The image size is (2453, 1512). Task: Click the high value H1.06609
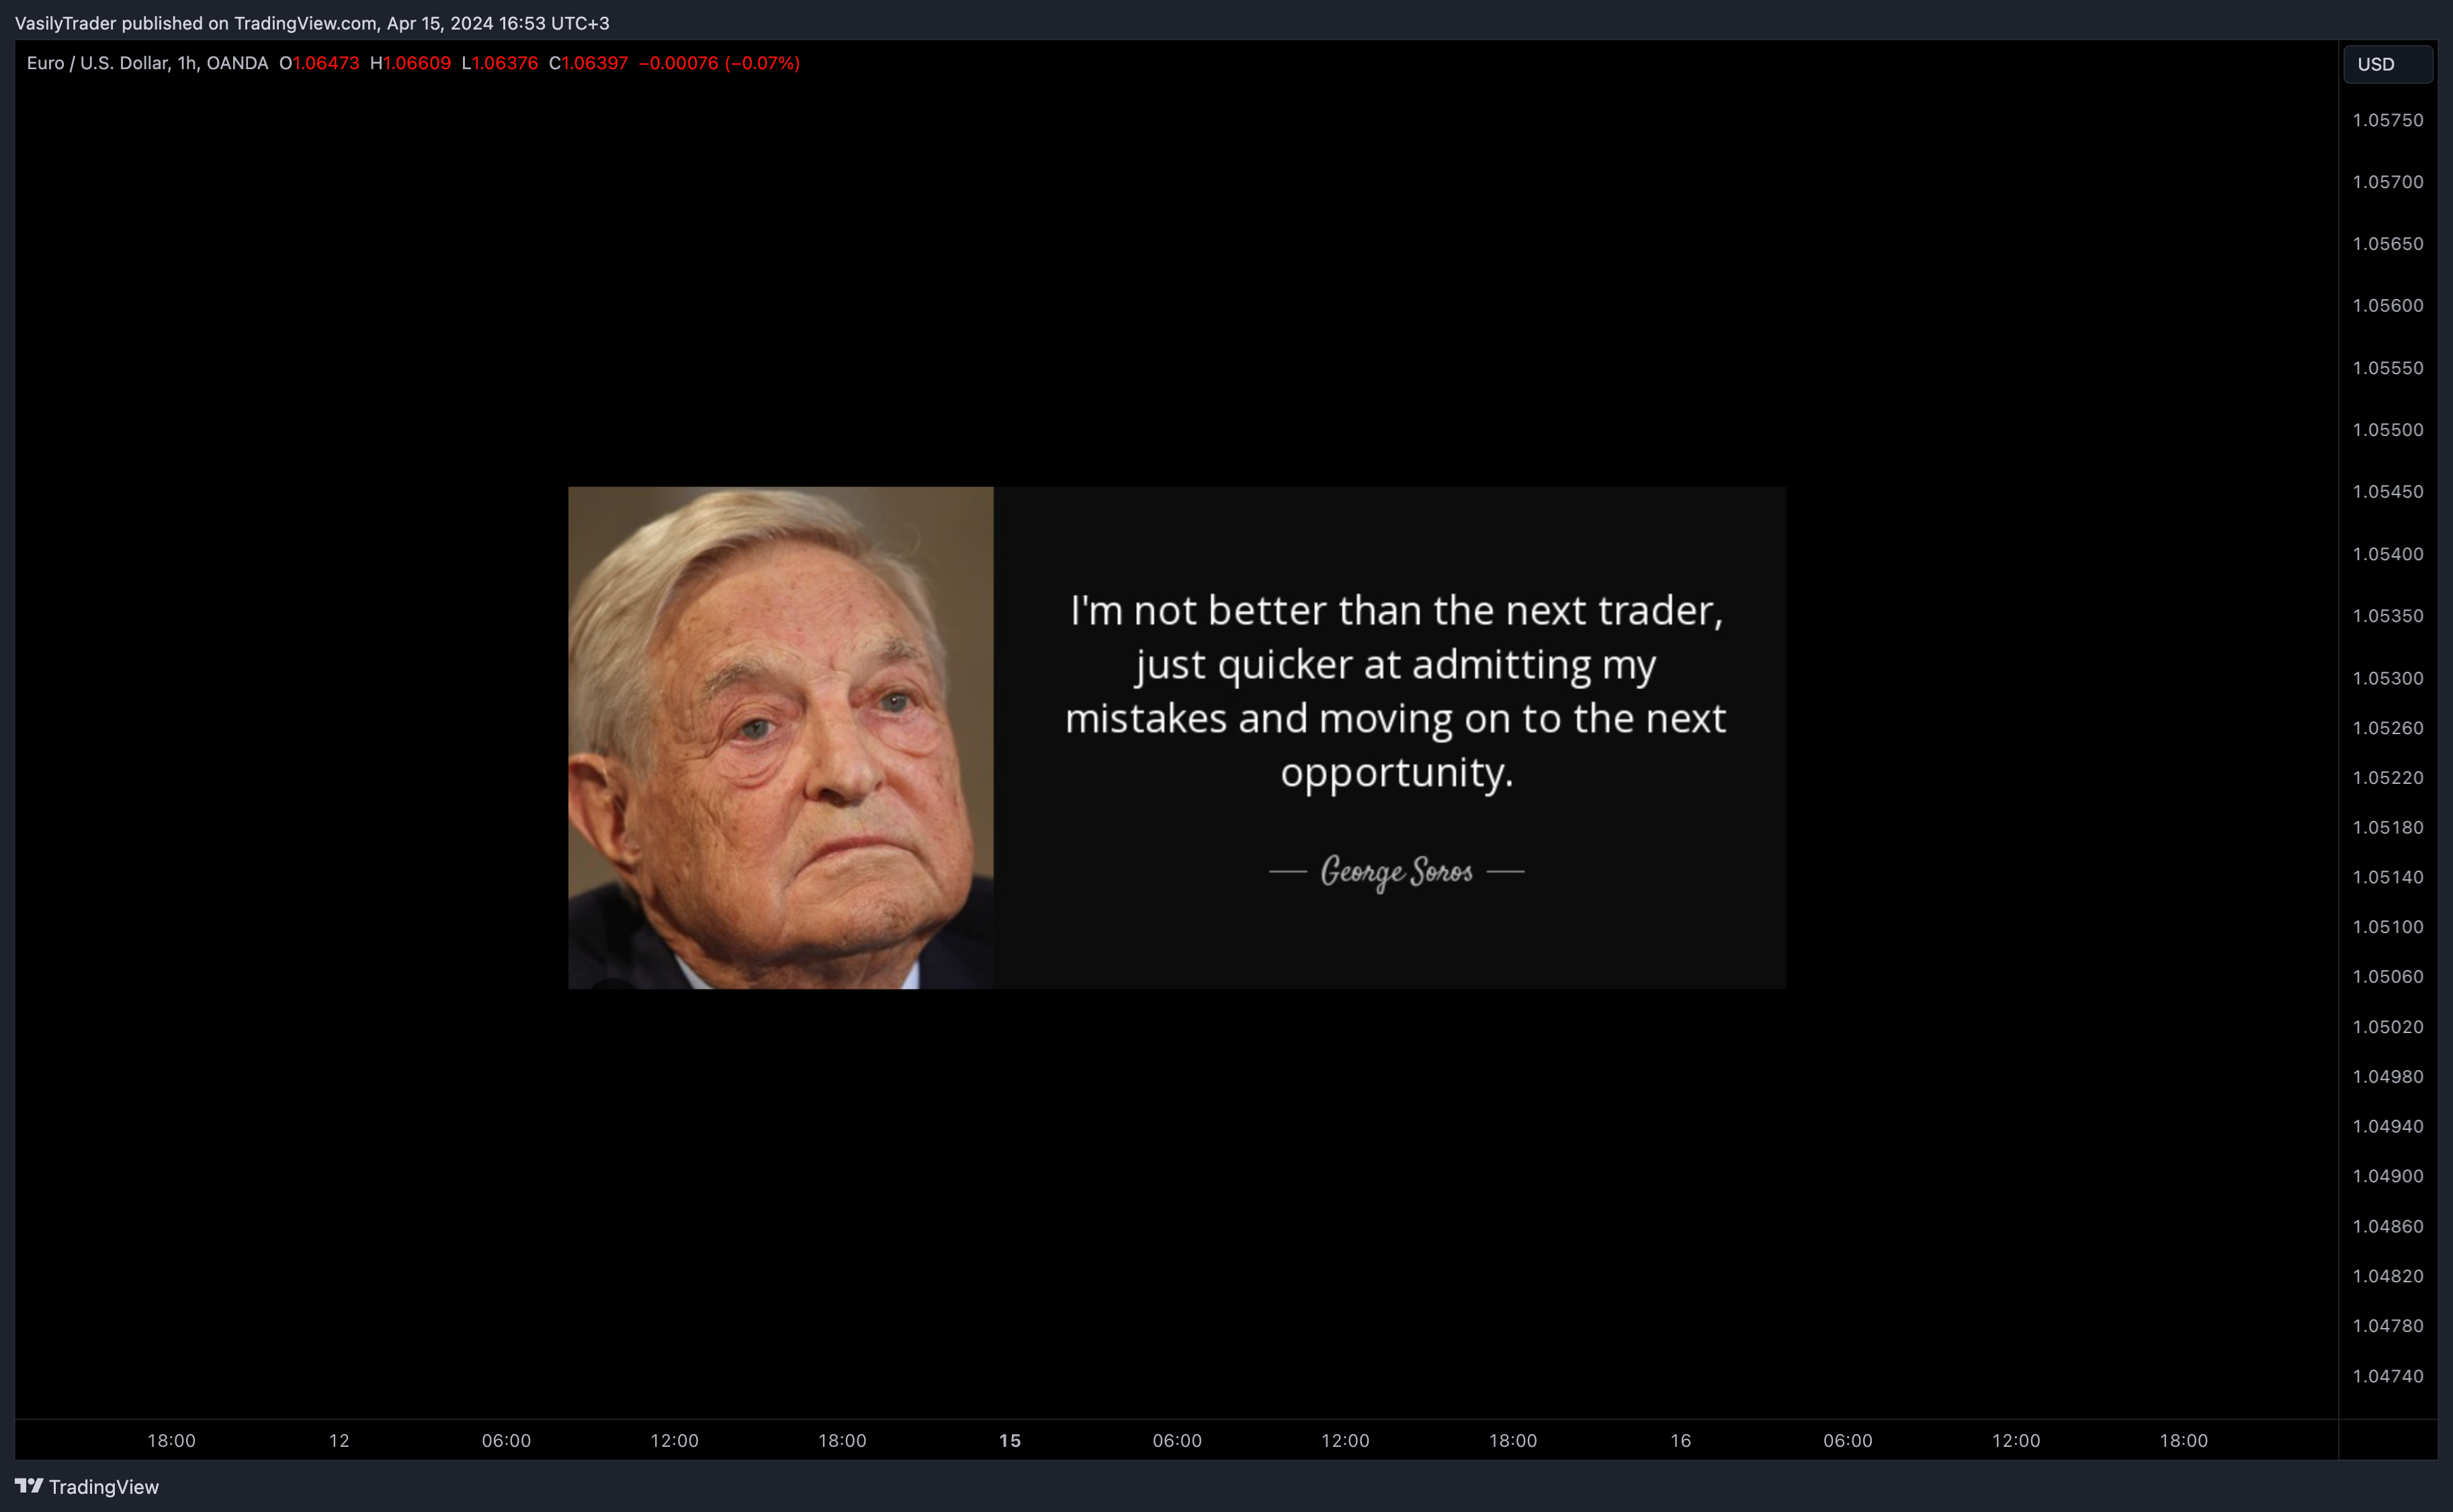coord(410,63)
